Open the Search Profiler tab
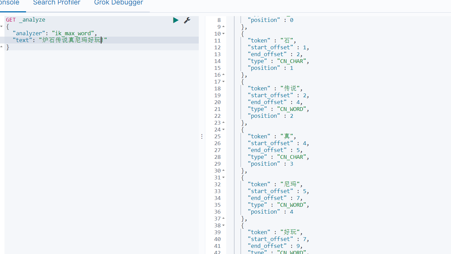 [x=57, y=3]
